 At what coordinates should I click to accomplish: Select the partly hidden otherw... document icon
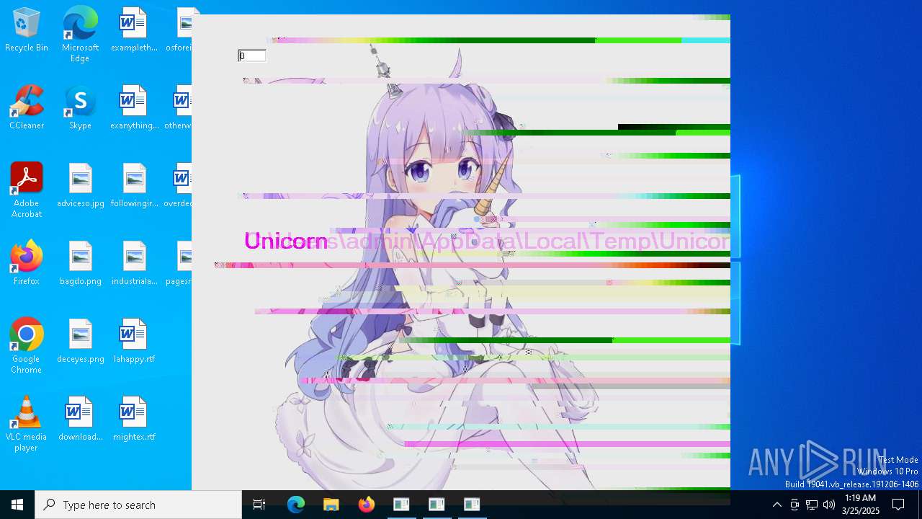click(179, 108)
